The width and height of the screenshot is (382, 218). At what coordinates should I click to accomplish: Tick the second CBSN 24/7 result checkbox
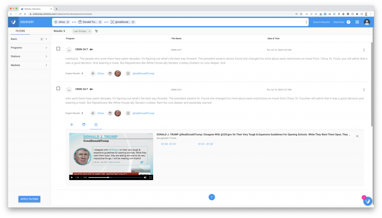click(x=58, y=89)
